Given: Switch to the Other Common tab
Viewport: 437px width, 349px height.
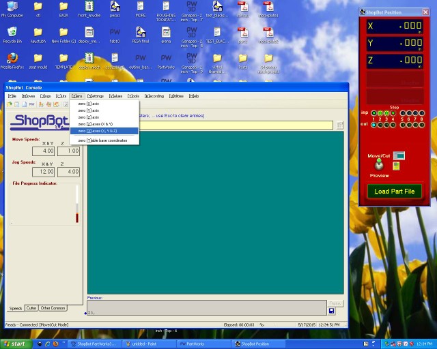Looking at the screenshot, I should 53,308.
